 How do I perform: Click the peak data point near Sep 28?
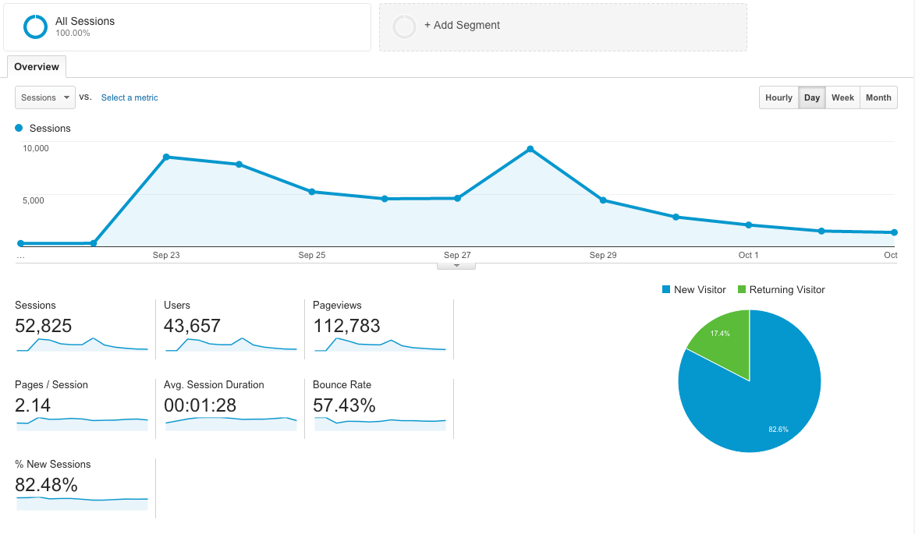(x=531, y=150)
